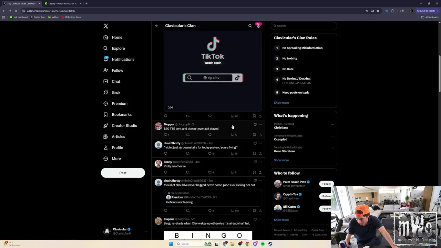Open community members icon with 20+ badge
Screen dimensions: 441x248
click(258, 25)
